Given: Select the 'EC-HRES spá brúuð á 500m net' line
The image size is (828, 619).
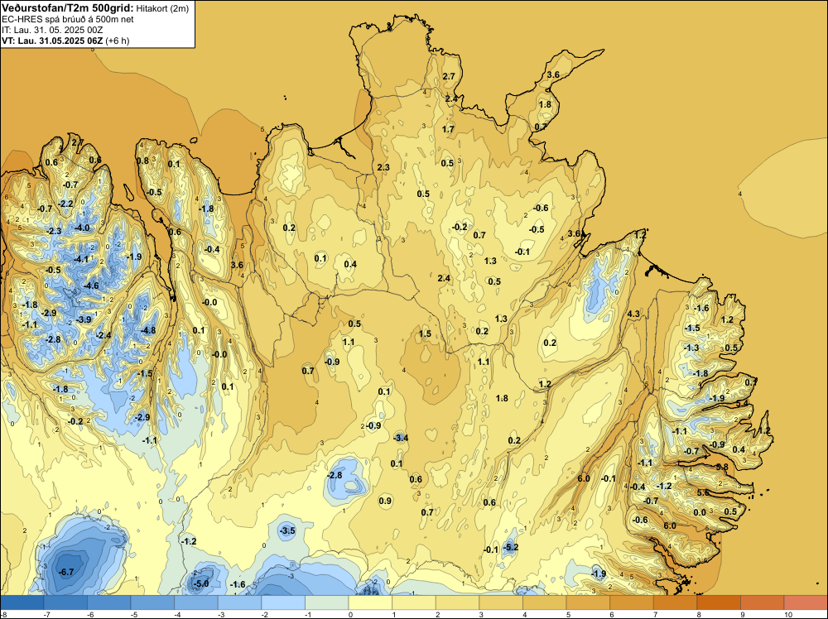Looking at the screenshot, I should [68, 19].
